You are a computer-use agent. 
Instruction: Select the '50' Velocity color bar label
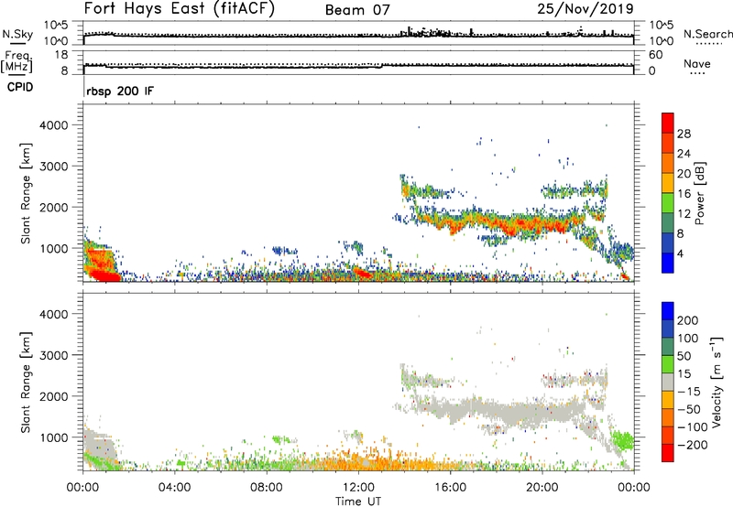point(684,356)
